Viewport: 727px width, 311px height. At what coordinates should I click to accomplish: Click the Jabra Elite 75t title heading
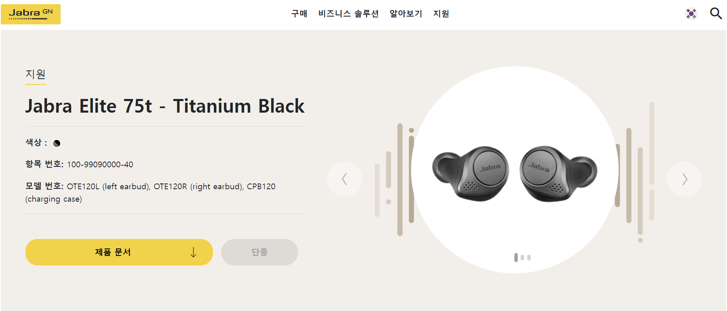(165, 106)
